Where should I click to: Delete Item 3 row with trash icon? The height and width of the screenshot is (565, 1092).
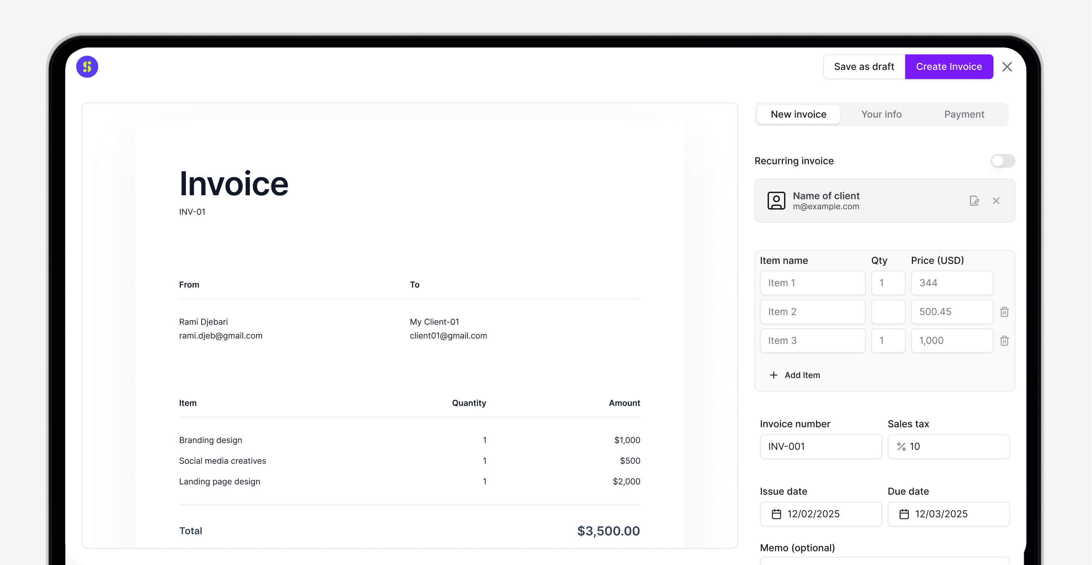pyautogui.click(x=1004, y=340)
